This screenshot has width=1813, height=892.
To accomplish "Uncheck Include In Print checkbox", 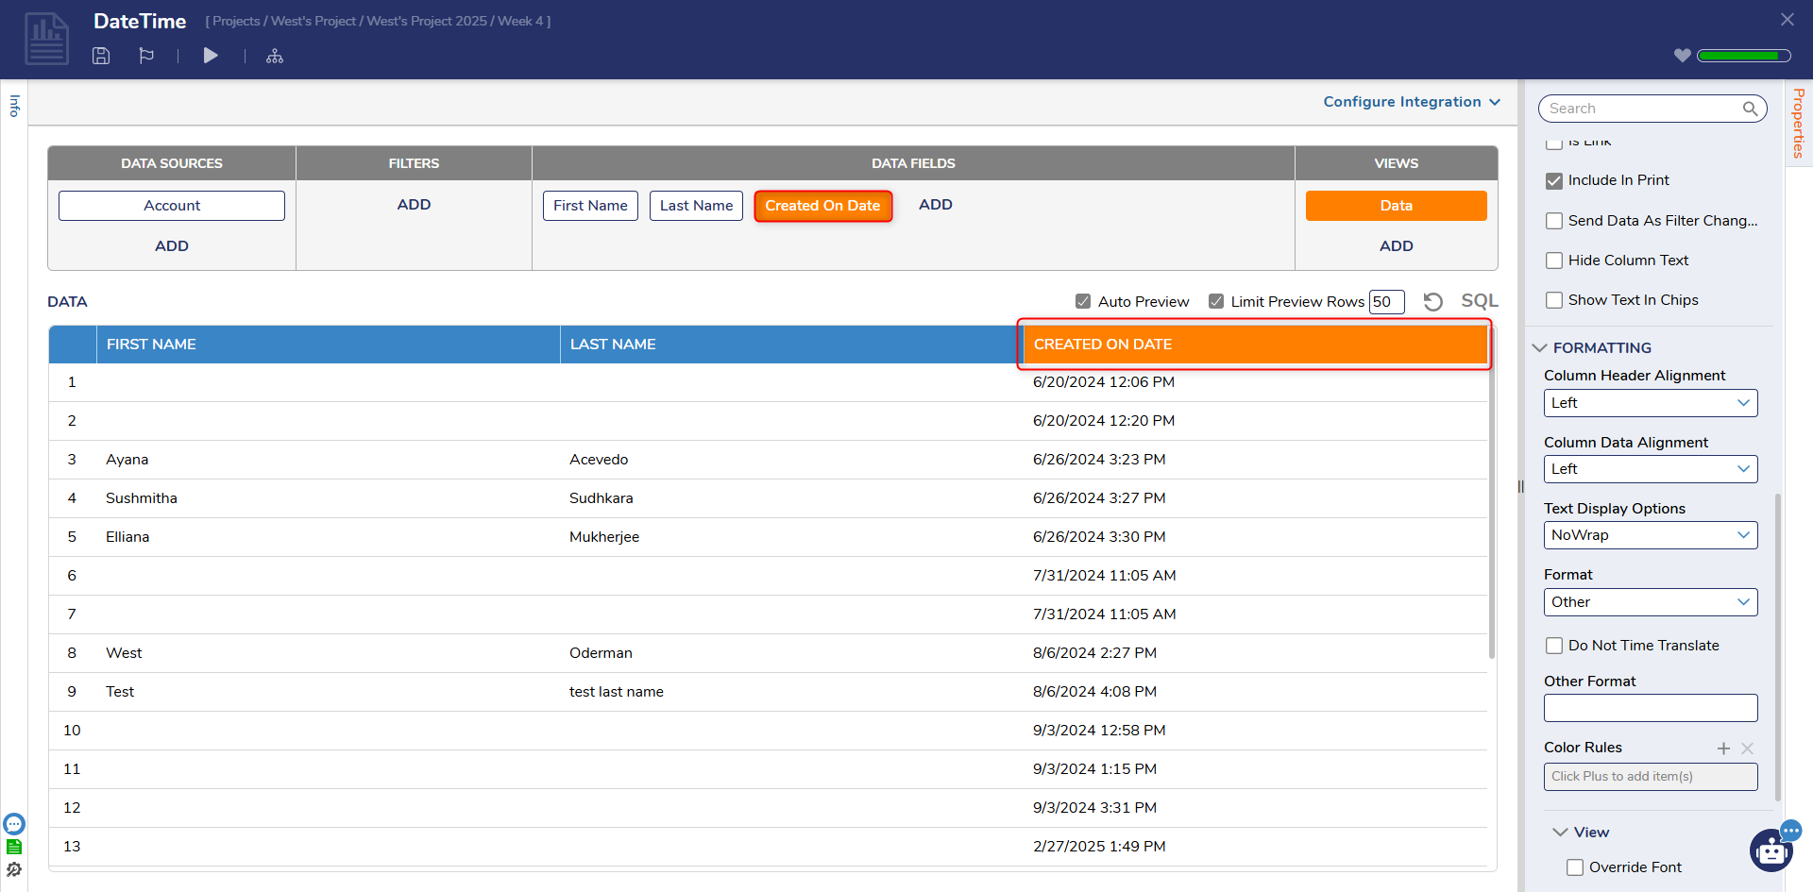I will pyautogui.click(x=1554, y=181).
